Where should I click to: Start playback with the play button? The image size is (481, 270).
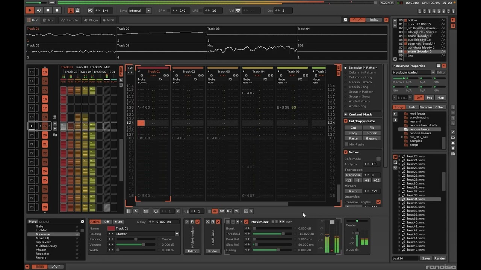pos(30,10)
